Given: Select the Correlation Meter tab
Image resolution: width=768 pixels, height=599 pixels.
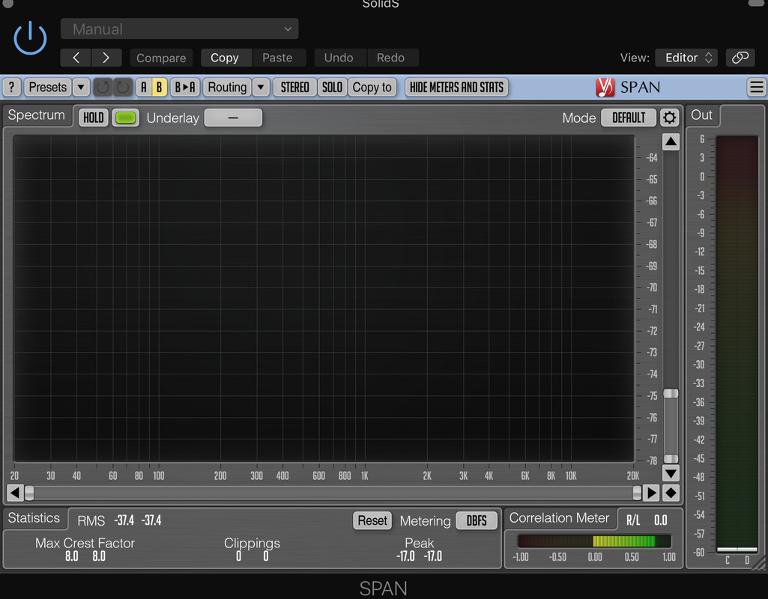Looking at the screenshot, I should 559,518.
